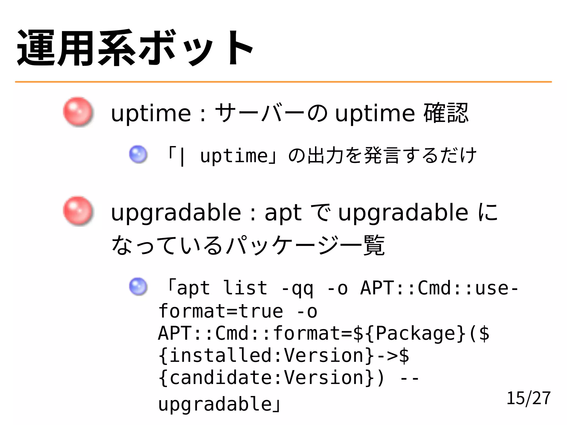Click the kanji 確認 in the uptime heading
This screenshot has width=567, height=425.
tap(446, 113)
